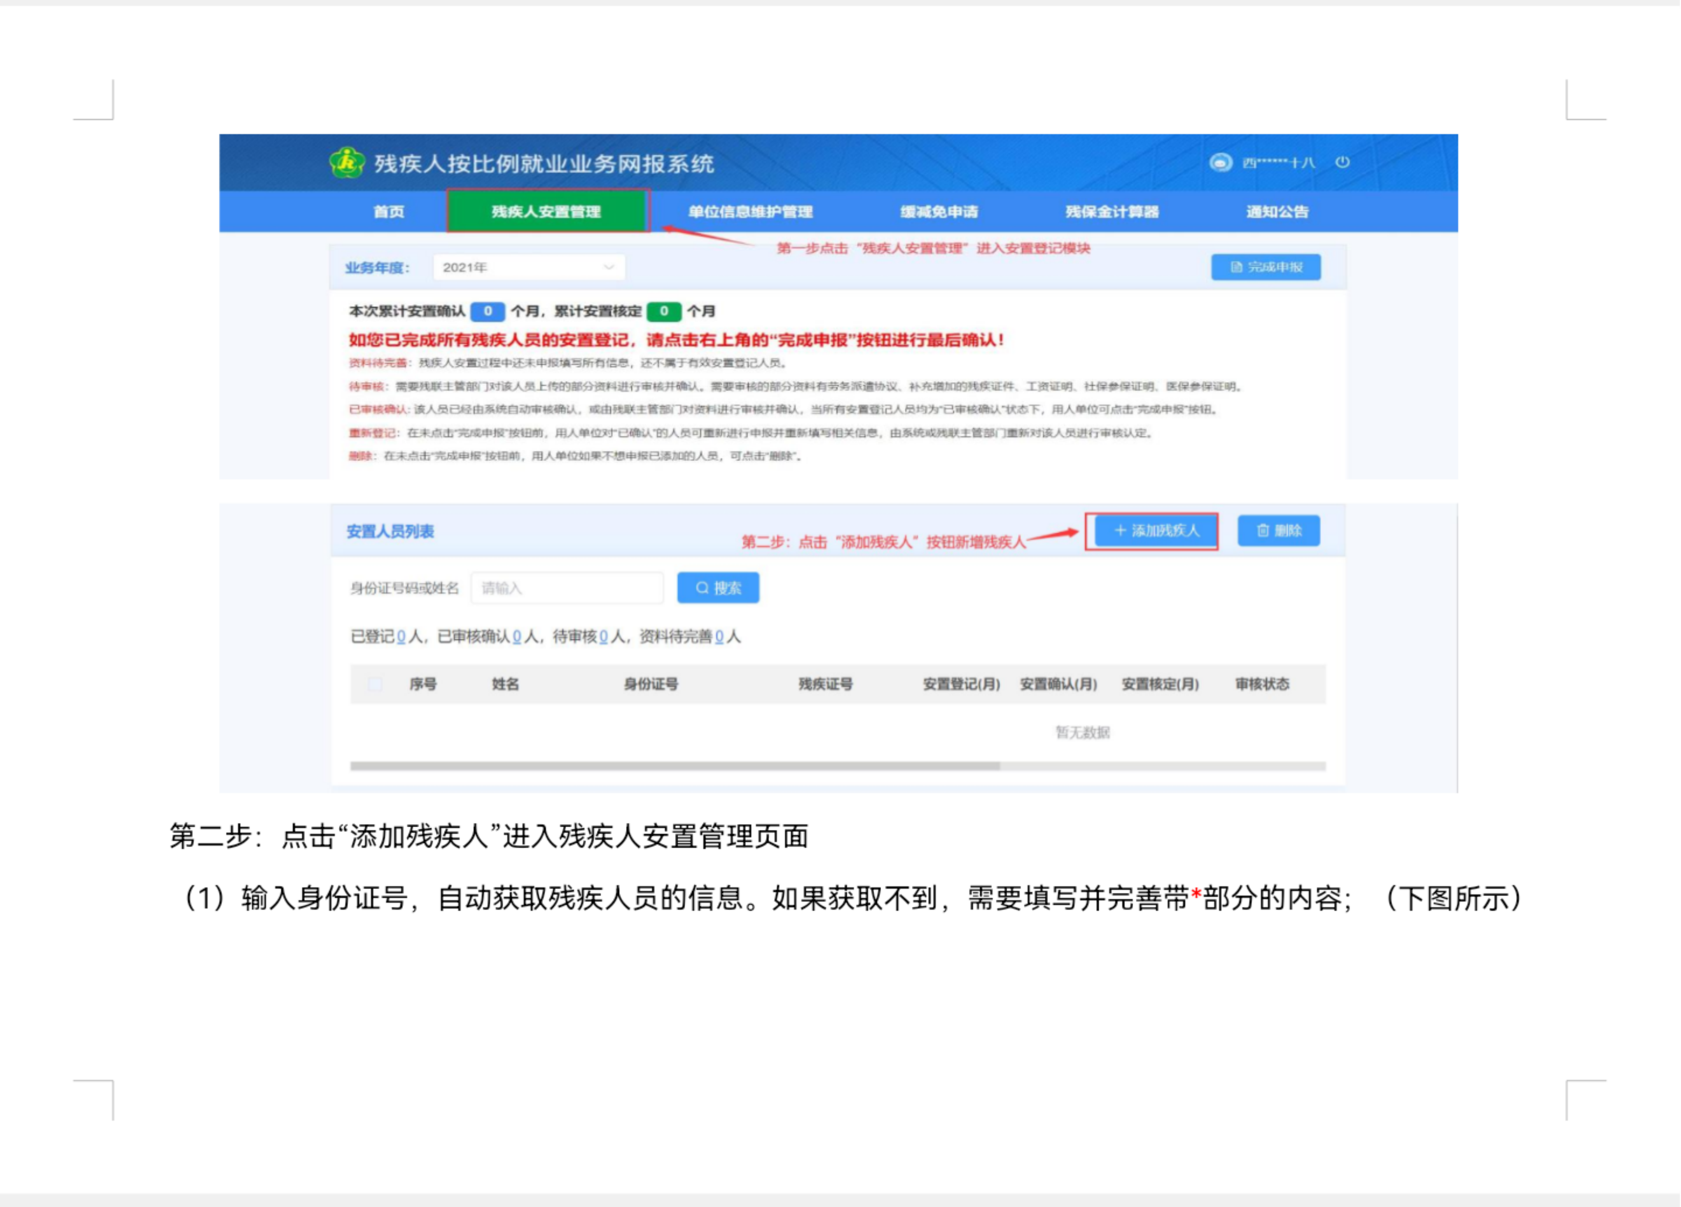
Task: Click the 残疾证号 column header
Action: click(826, 684)
